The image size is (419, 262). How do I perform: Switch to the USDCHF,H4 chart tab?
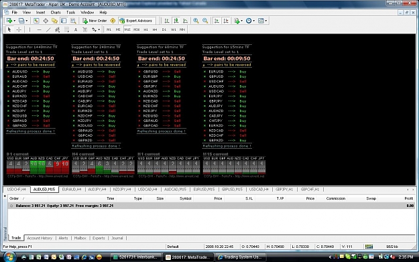pos(17,190)
